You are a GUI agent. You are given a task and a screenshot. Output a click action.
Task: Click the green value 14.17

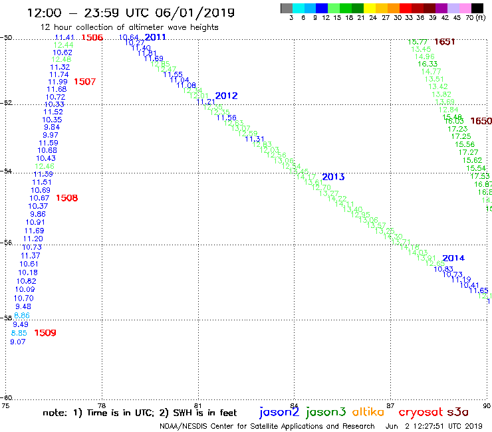(x=306, y=177)
